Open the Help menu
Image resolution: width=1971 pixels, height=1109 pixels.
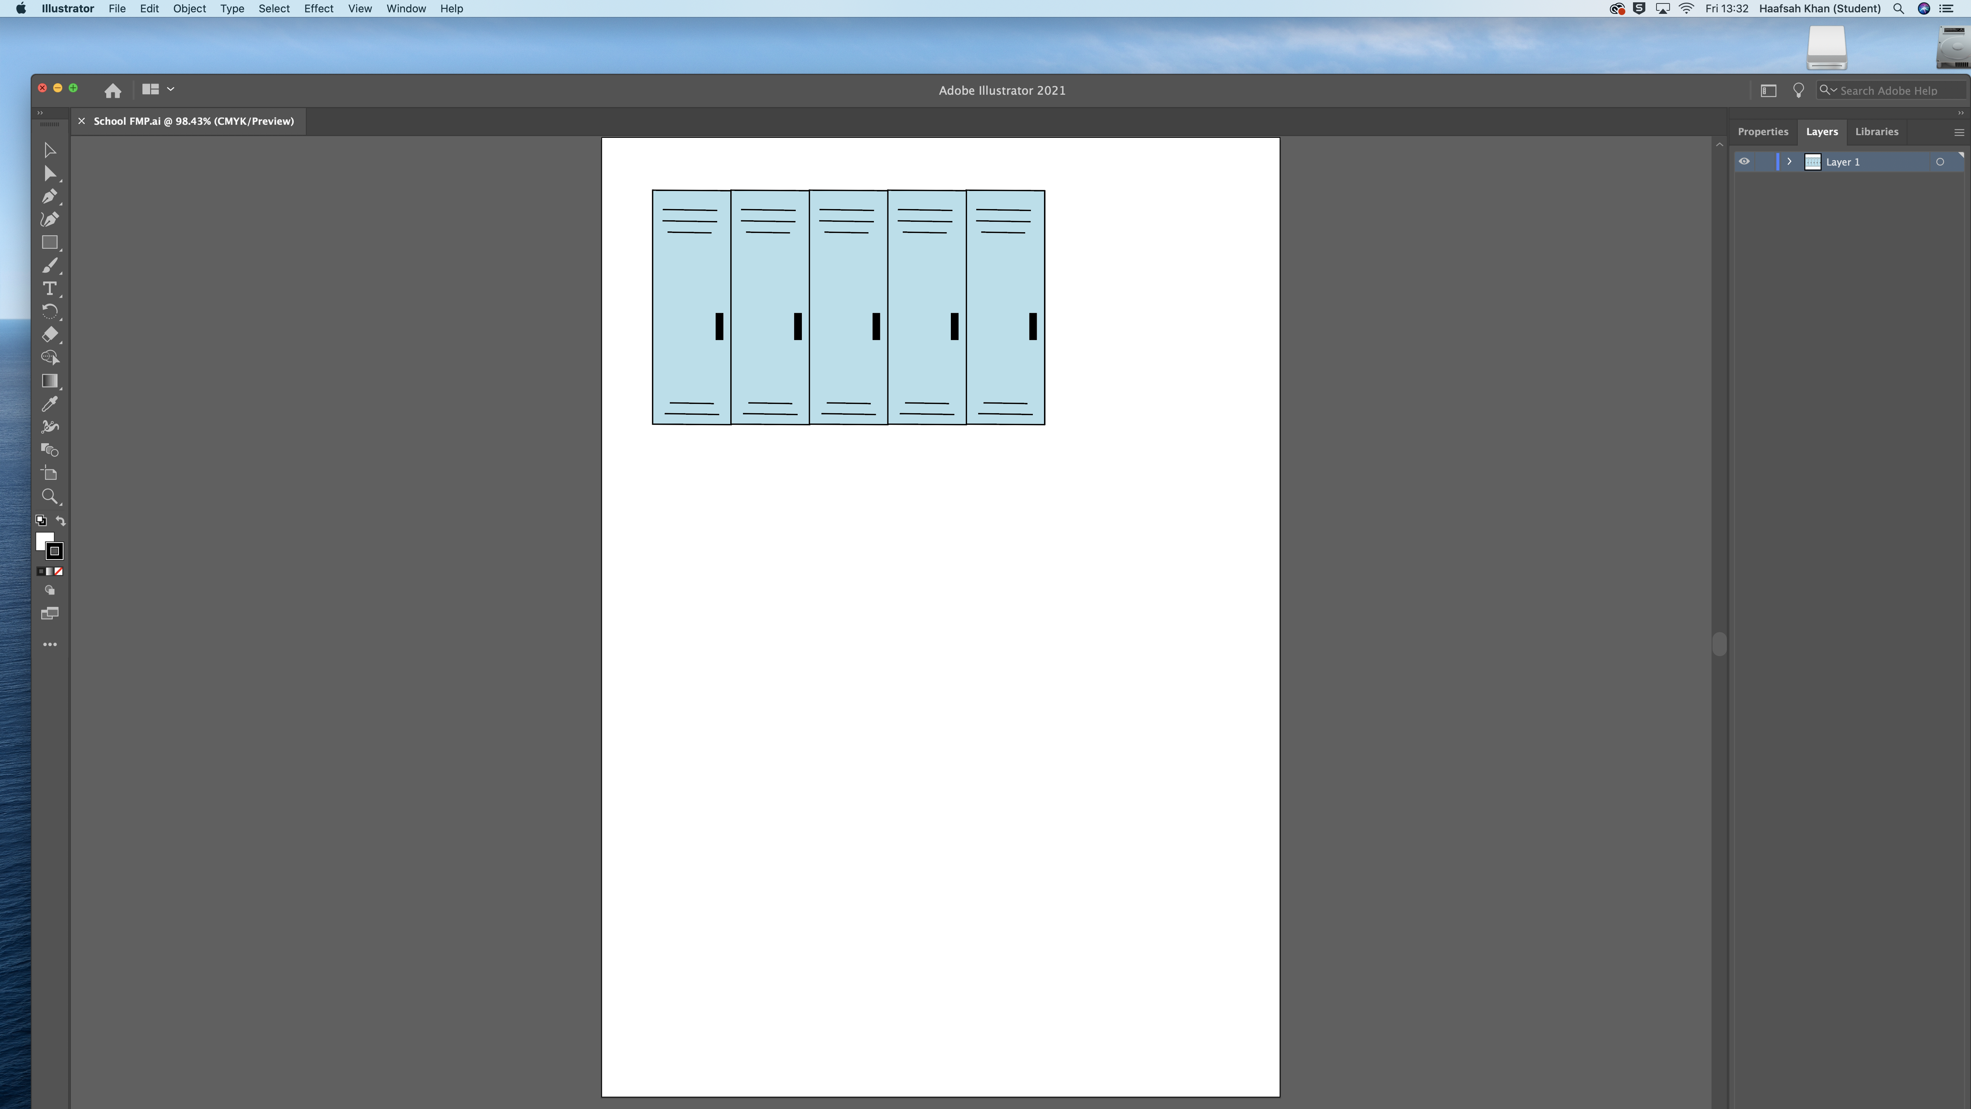[x=452, y=8]
